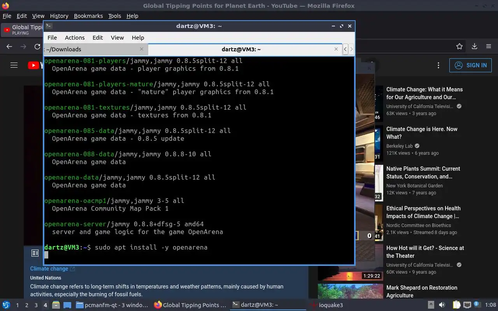The width and height of the screenshot is (498, 311).
Task: Click Nordic Committee on Bioethics channel name
Action: click(x=419, y=225)
